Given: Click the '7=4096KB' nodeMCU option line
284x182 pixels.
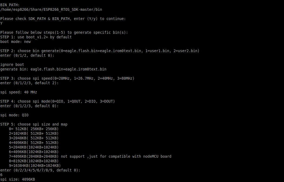Looking at the screenshot, I should point(90,156).
